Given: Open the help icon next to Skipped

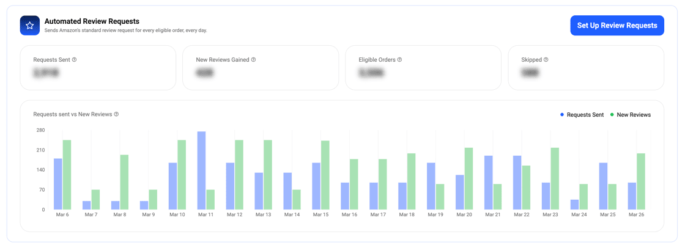Looking at the screenshot, I should point(546,60).
